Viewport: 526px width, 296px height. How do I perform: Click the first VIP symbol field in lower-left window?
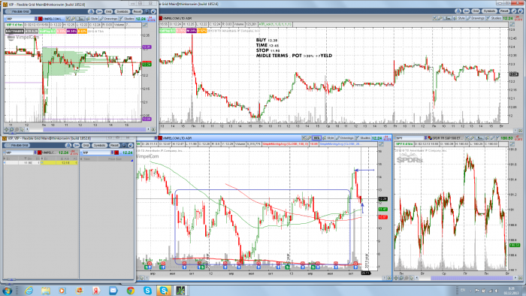20,153
